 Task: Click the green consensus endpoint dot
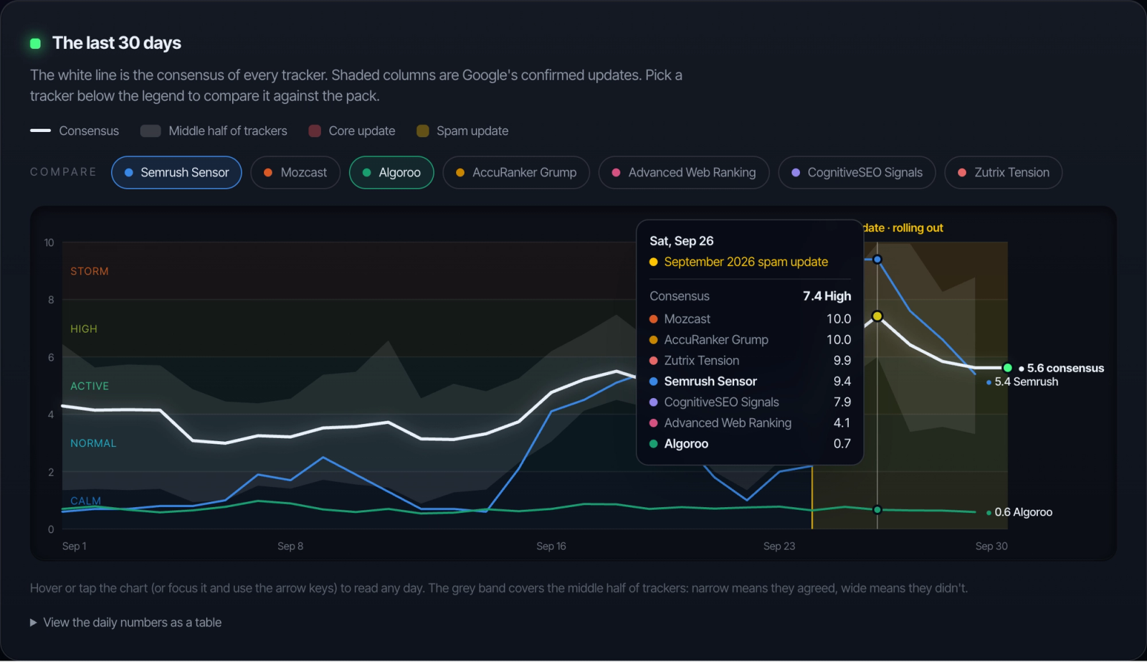pos(1007,368)
